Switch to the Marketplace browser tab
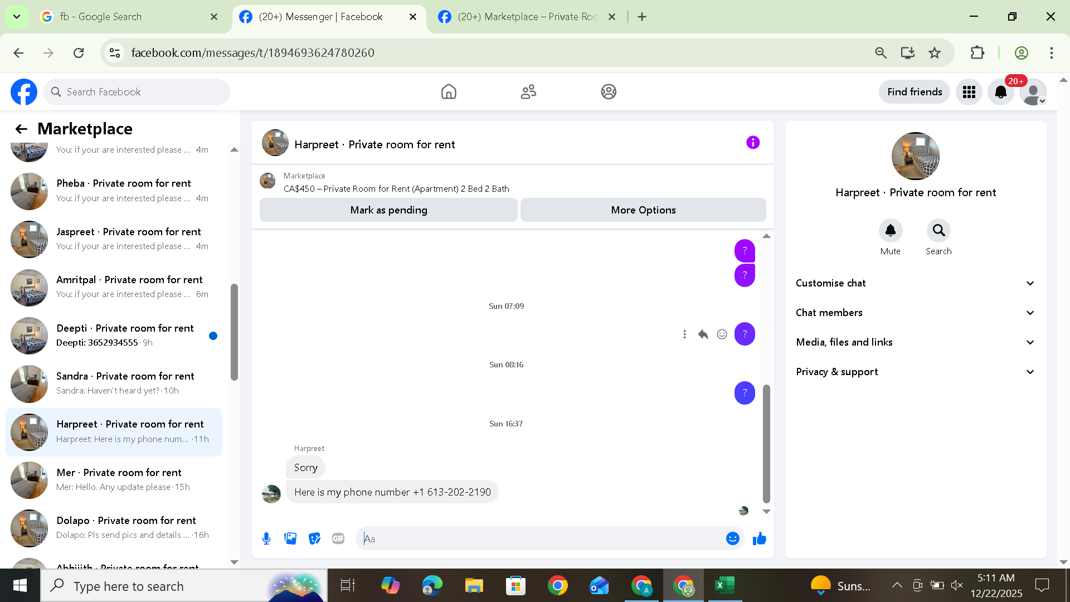Screen dimensions: 1070x602 click(526, 17)
